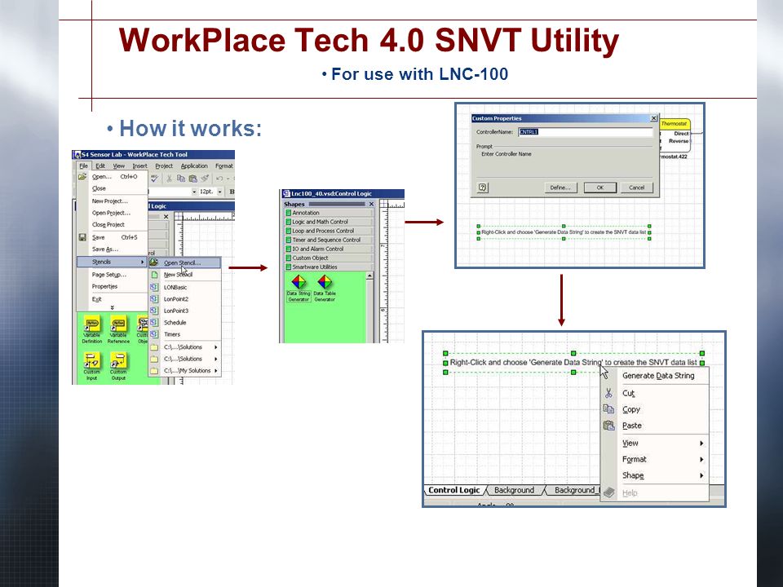Open the Edit menu in the menu bar
Image resolution: width=783 pixels, height=587 pixels.
point(100,166)
